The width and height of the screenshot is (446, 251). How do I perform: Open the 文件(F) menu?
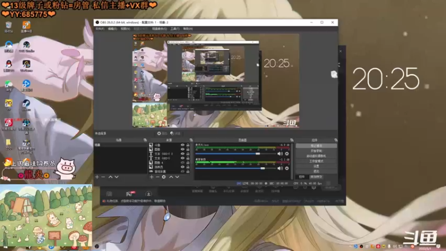point(100,29)
